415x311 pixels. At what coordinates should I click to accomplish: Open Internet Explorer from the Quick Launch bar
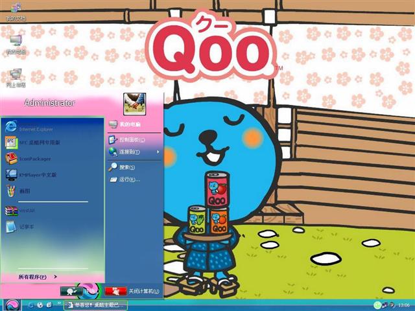(30, 305)
